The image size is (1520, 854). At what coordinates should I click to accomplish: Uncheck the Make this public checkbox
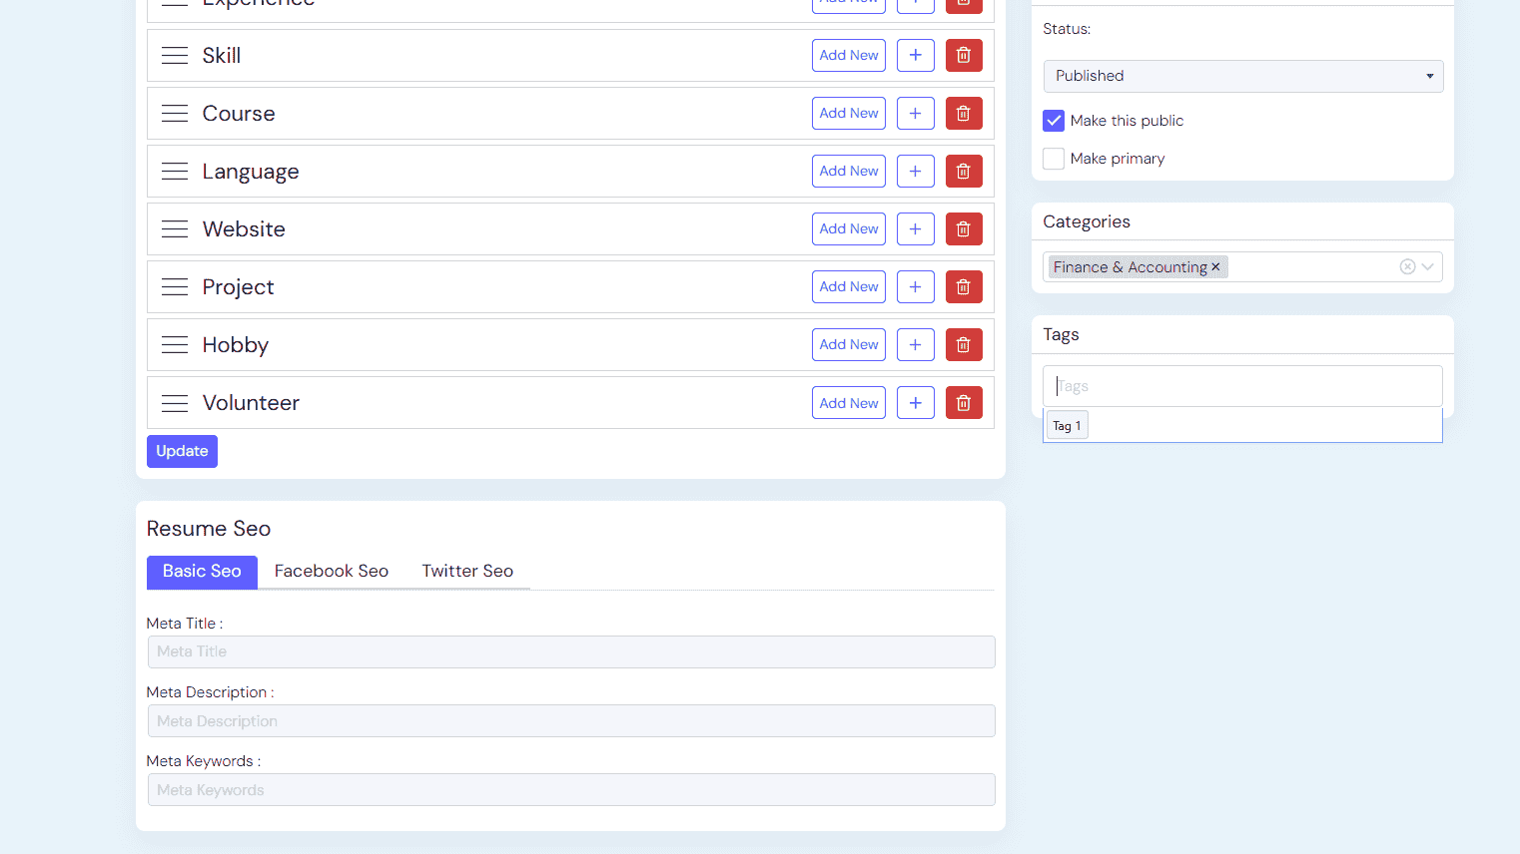click(x=1054, y=121)
